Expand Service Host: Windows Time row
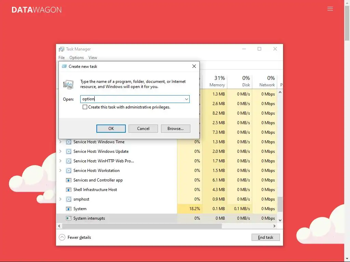This screenshot has height=262, width=350. coord(60,142)
